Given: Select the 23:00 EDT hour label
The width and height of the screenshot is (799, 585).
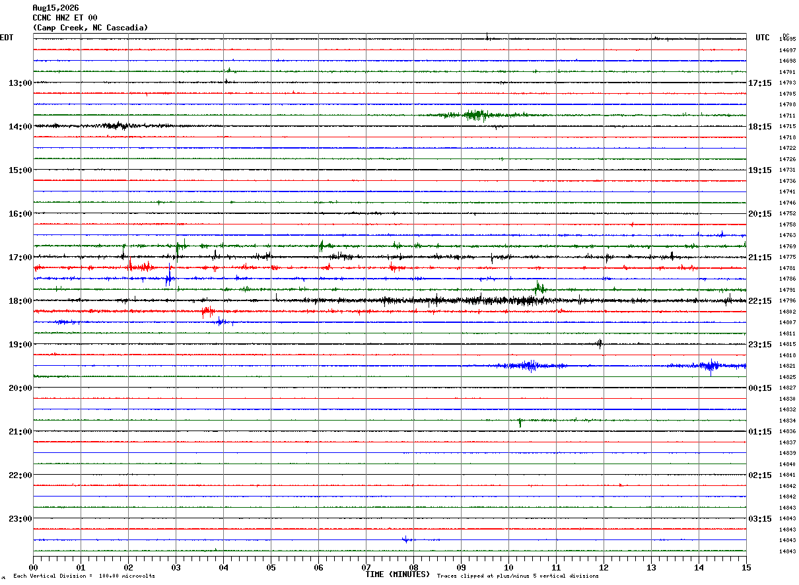Looking at the screenshot, I should pos(20,519).
